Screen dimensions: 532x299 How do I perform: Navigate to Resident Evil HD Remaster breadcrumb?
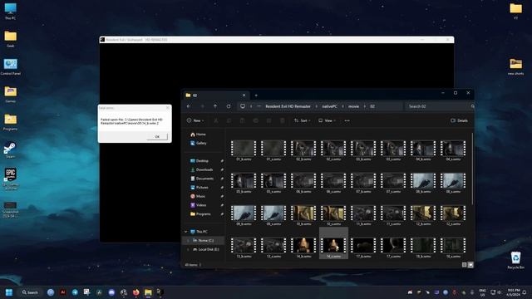click(288, 106)
